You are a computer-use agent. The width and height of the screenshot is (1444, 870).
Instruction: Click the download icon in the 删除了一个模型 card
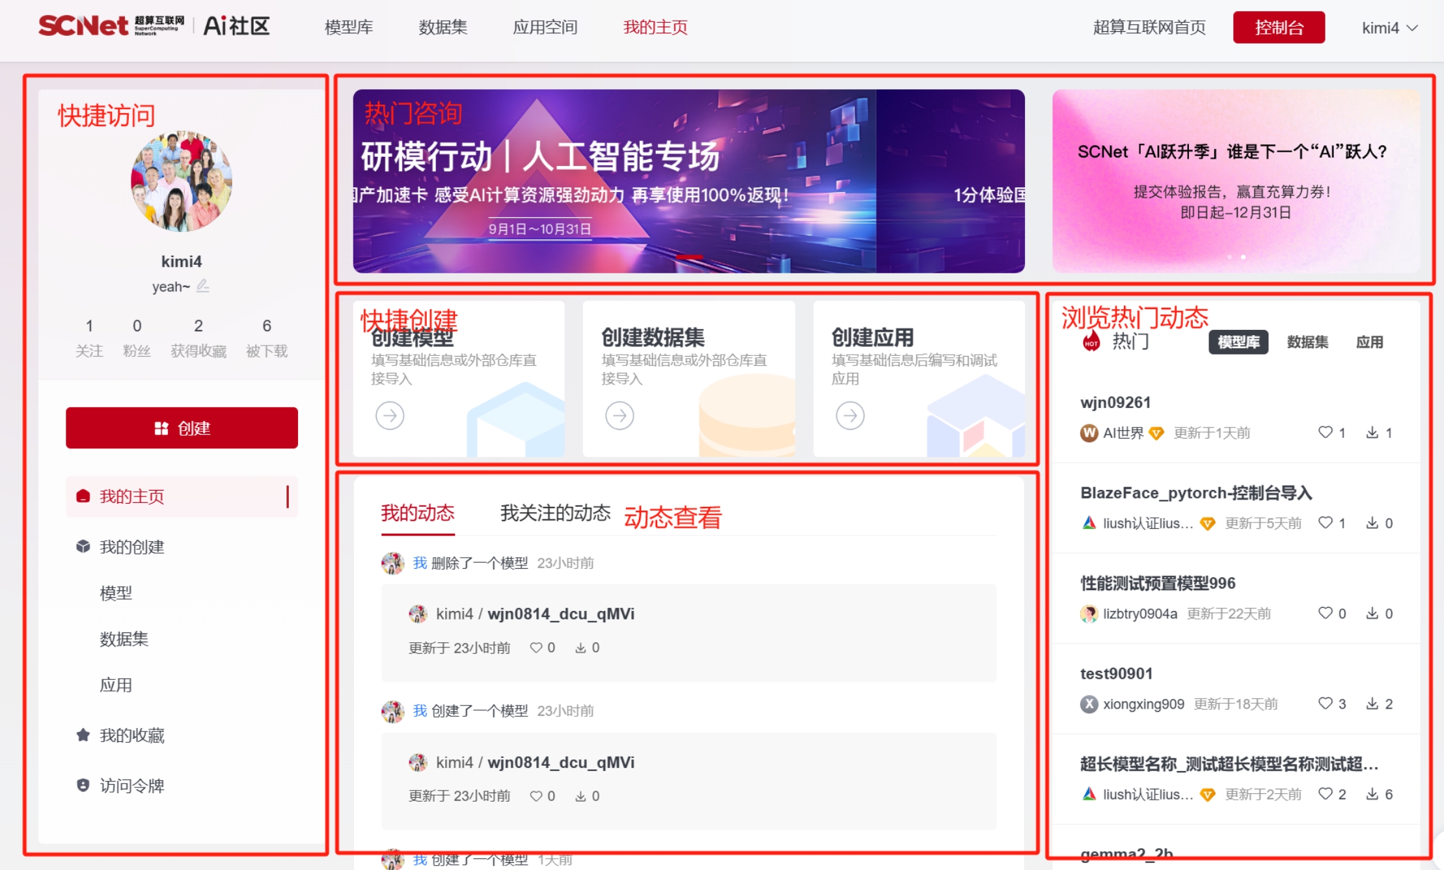580,647
